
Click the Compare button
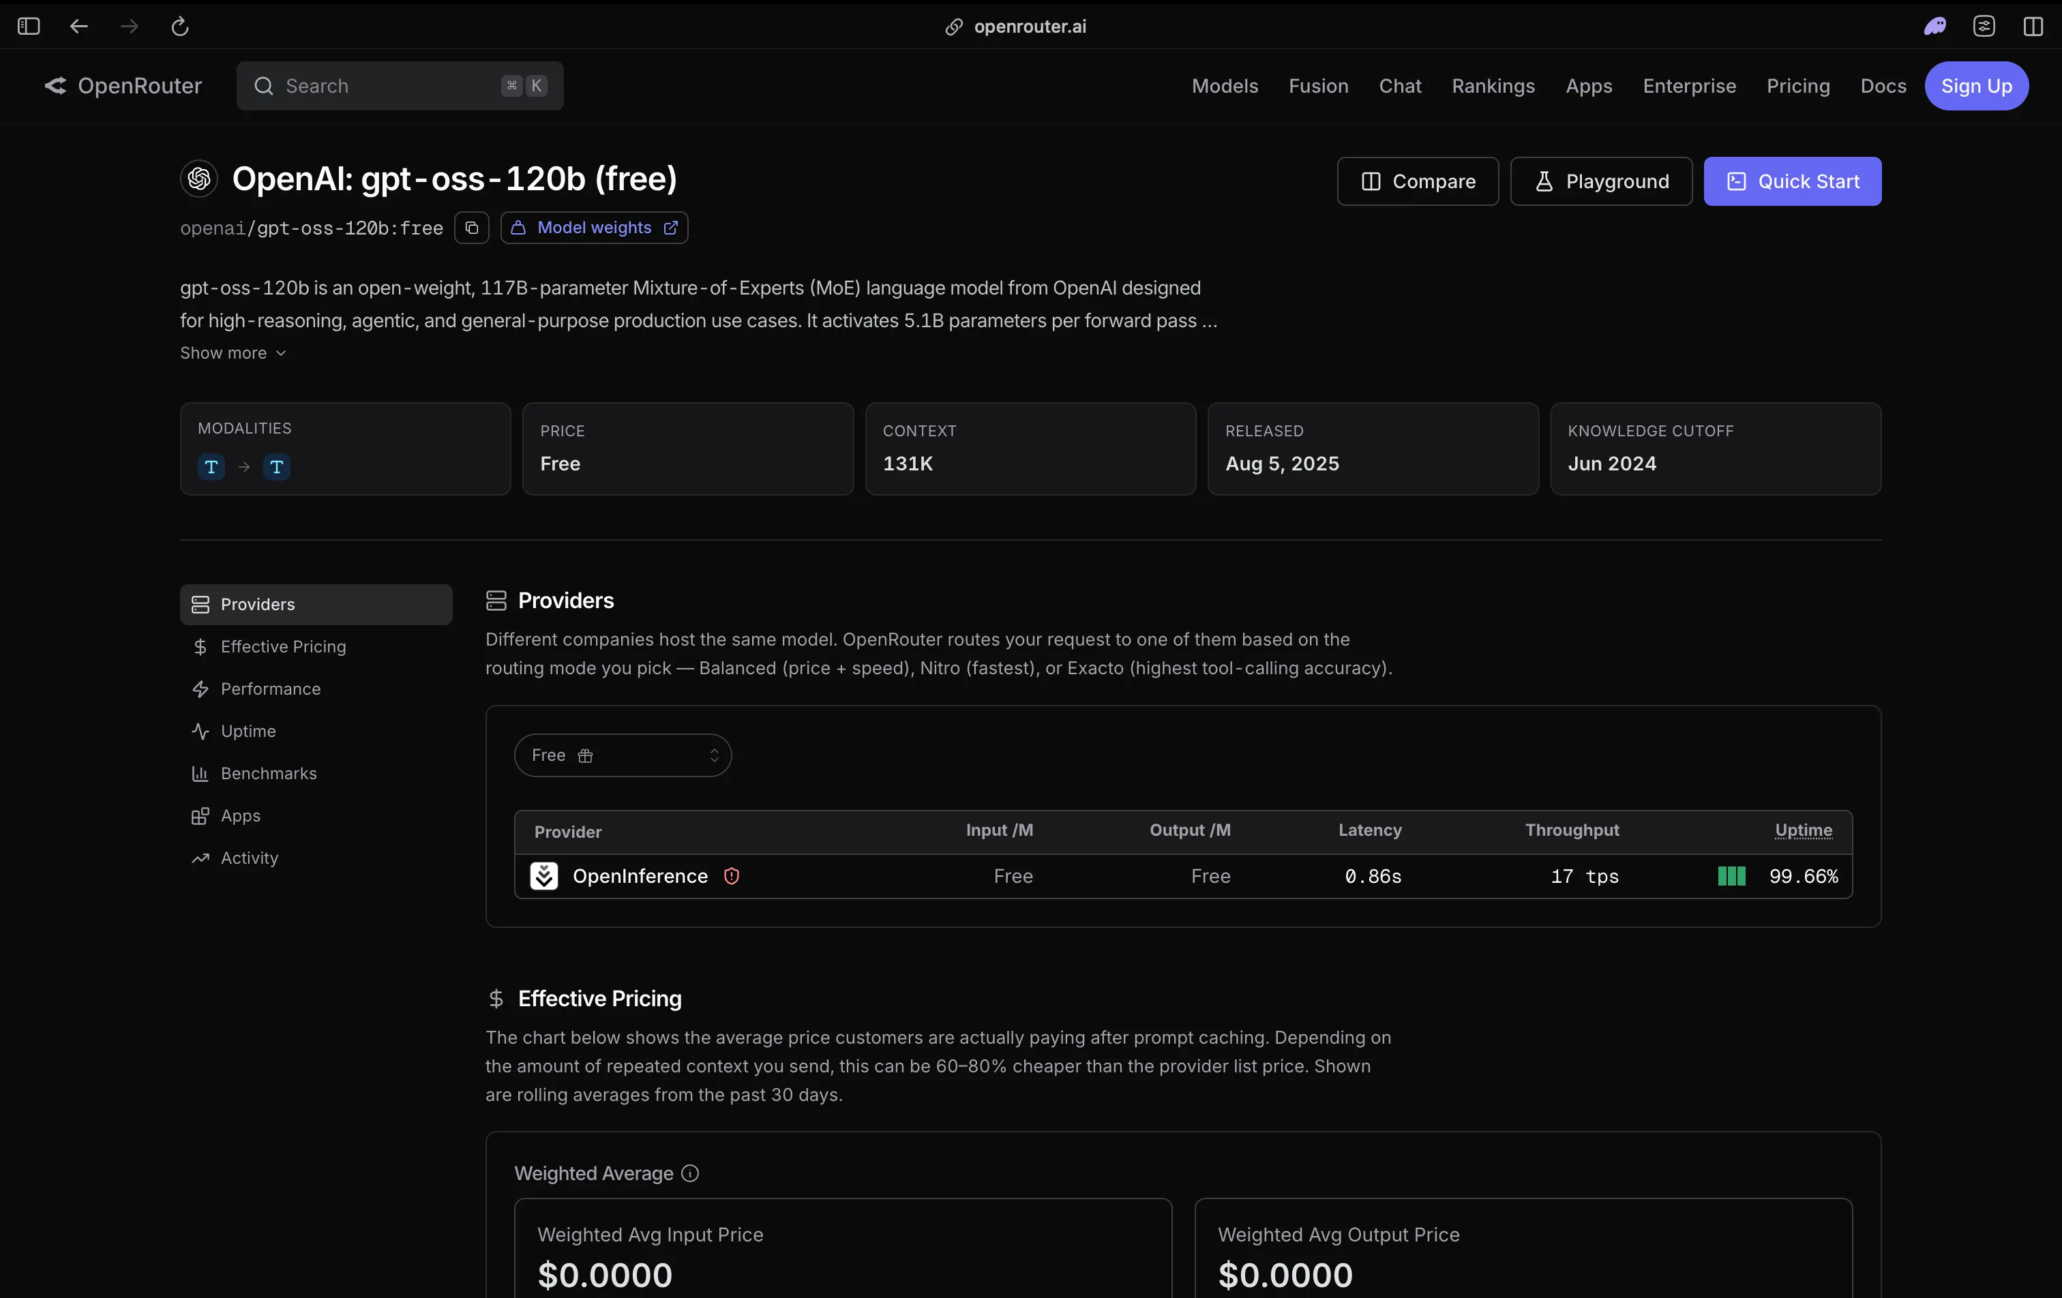(x=1418, y=181)
